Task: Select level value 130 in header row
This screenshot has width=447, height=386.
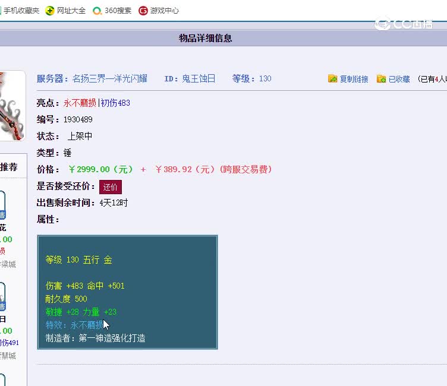Action: (x=265, y=78)
